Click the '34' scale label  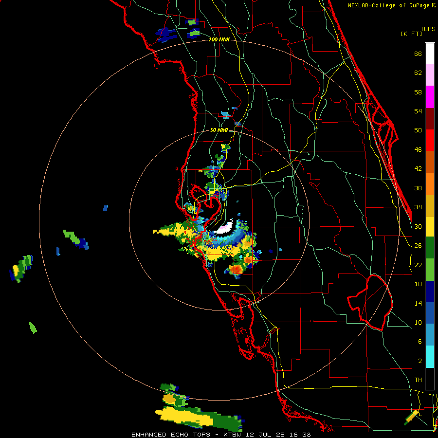pyautogui.click(x=418, y=207)
